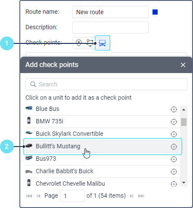Screen dimensions: 193x208
Task: Close the Add check points dialog
Action: 183,65
